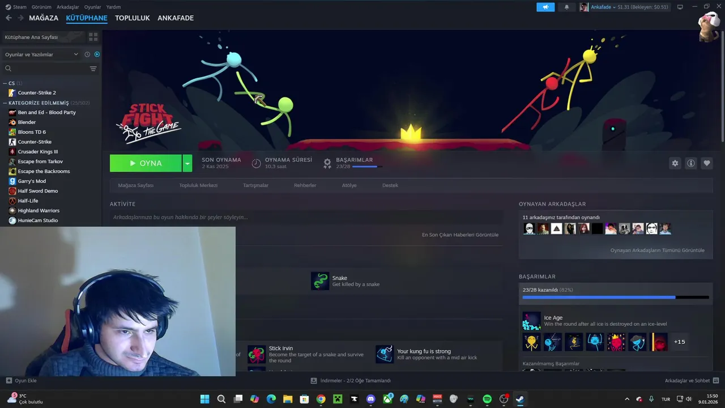The height and width of the screenshot is (408, 725).
Task: Open the Oyunlar ve Yazılımlar dropdown
Action: coord(41,54)
